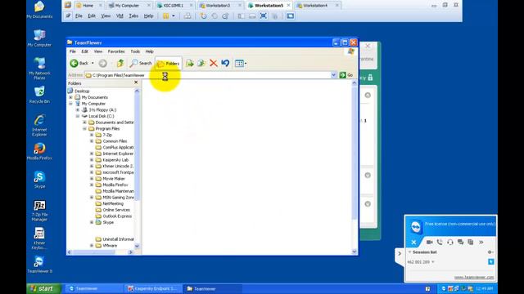The image size is (524, 294).
Task: Open the Mozilla Firefox desktop icon
Action: pos(39,151)
